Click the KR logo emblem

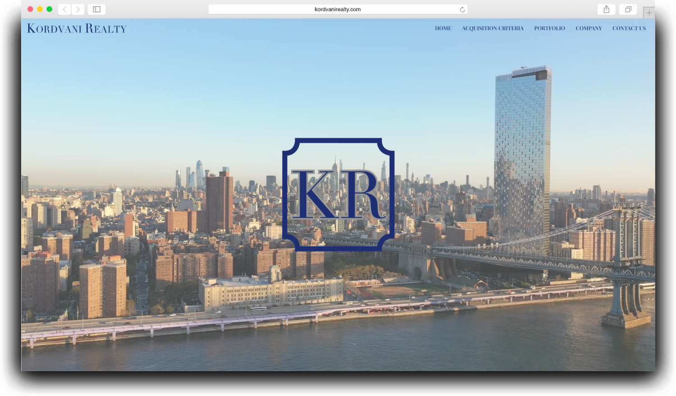(338, 194)
